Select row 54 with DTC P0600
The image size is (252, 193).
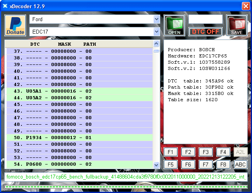(80, 164)
